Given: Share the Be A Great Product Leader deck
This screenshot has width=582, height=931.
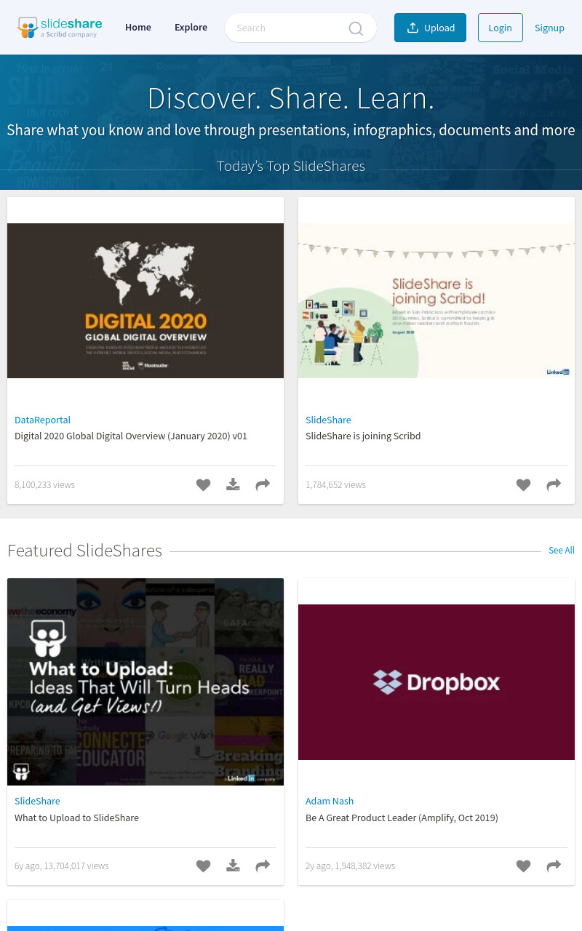Looking at the screenshot, I should 554,866.
